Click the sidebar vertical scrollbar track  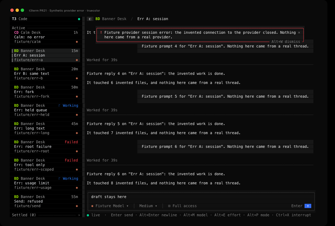83,117
